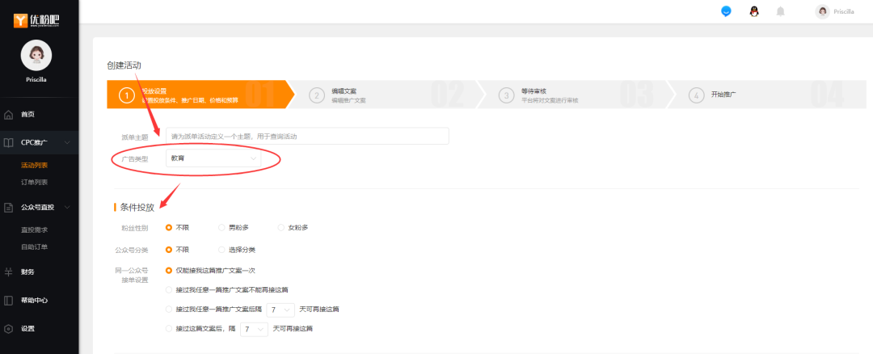Open 财务 in sidebar
Viewport: 873px width, 354px height.
(x=27, y=272)
